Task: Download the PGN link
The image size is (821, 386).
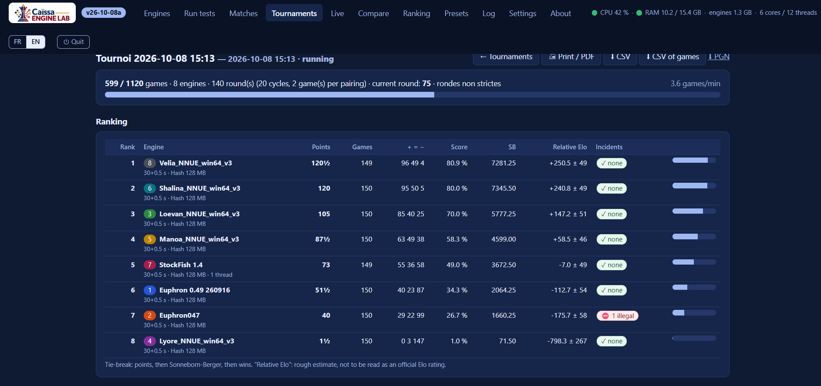Action: pyautogui.click(x=719, y=57)
